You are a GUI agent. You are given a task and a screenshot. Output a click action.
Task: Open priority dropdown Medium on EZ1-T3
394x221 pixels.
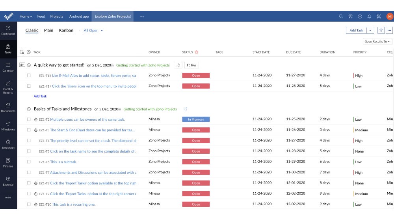(x=361, y=130)
